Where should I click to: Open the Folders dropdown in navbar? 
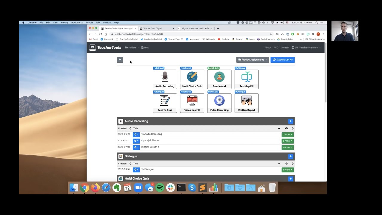pyautogui.click(x=132, y=47)
